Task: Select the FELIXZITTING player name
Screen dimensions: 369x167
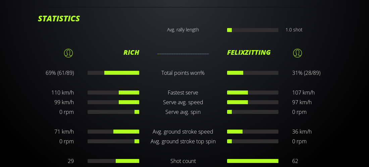Action: [249, 52]
